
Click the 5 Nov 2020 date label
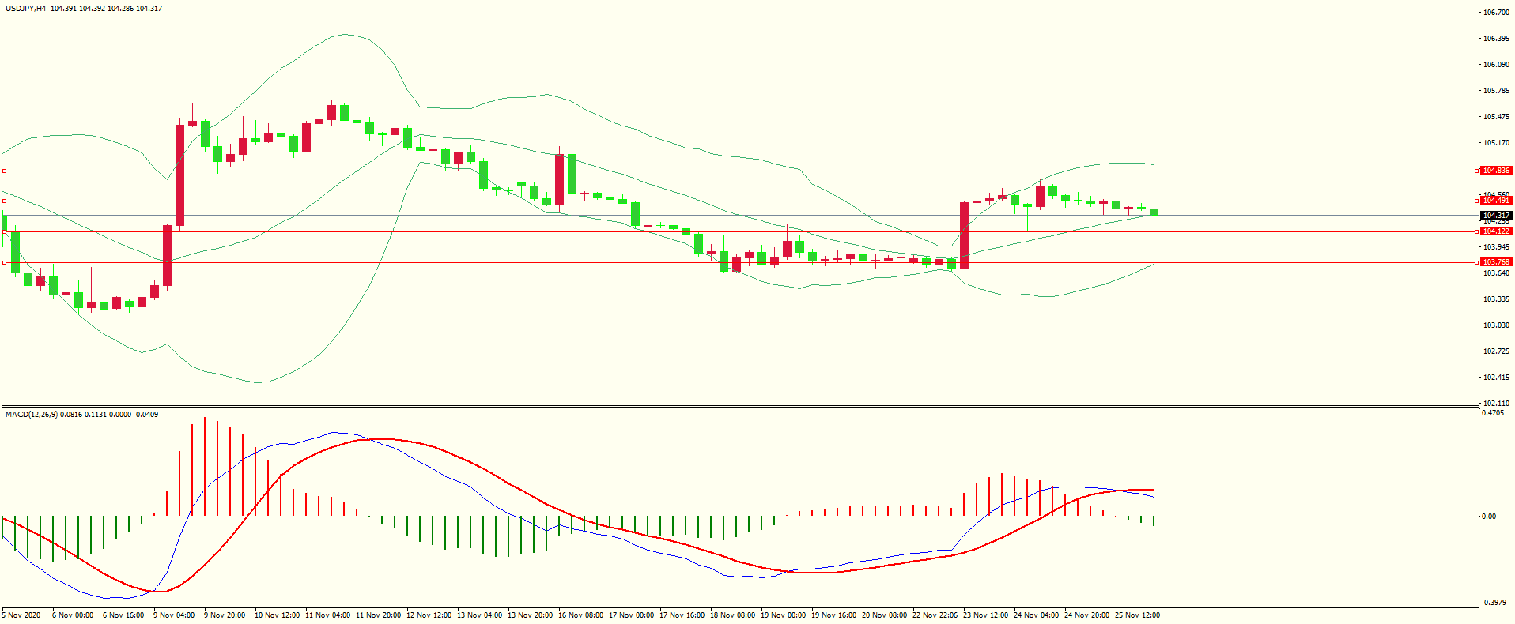(x=21, y=615)
